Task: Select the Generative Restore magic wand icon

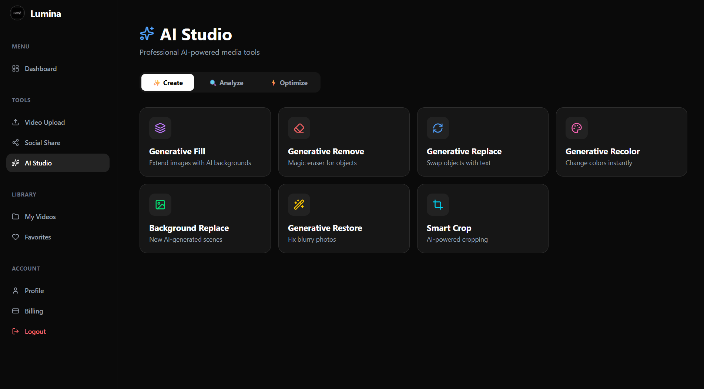Action: click(299, 204)
